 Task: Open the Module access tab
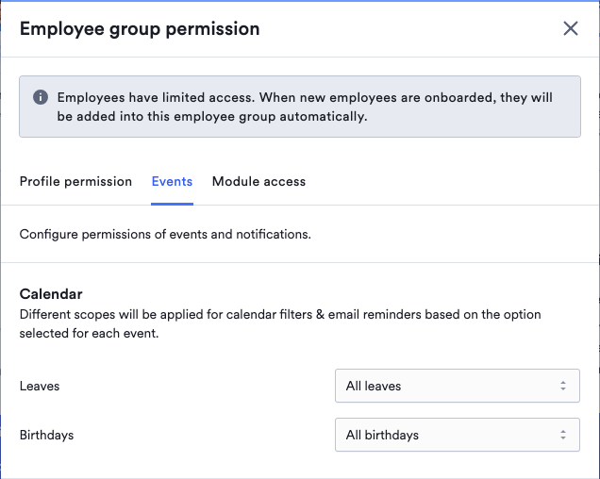coord(258,181)
